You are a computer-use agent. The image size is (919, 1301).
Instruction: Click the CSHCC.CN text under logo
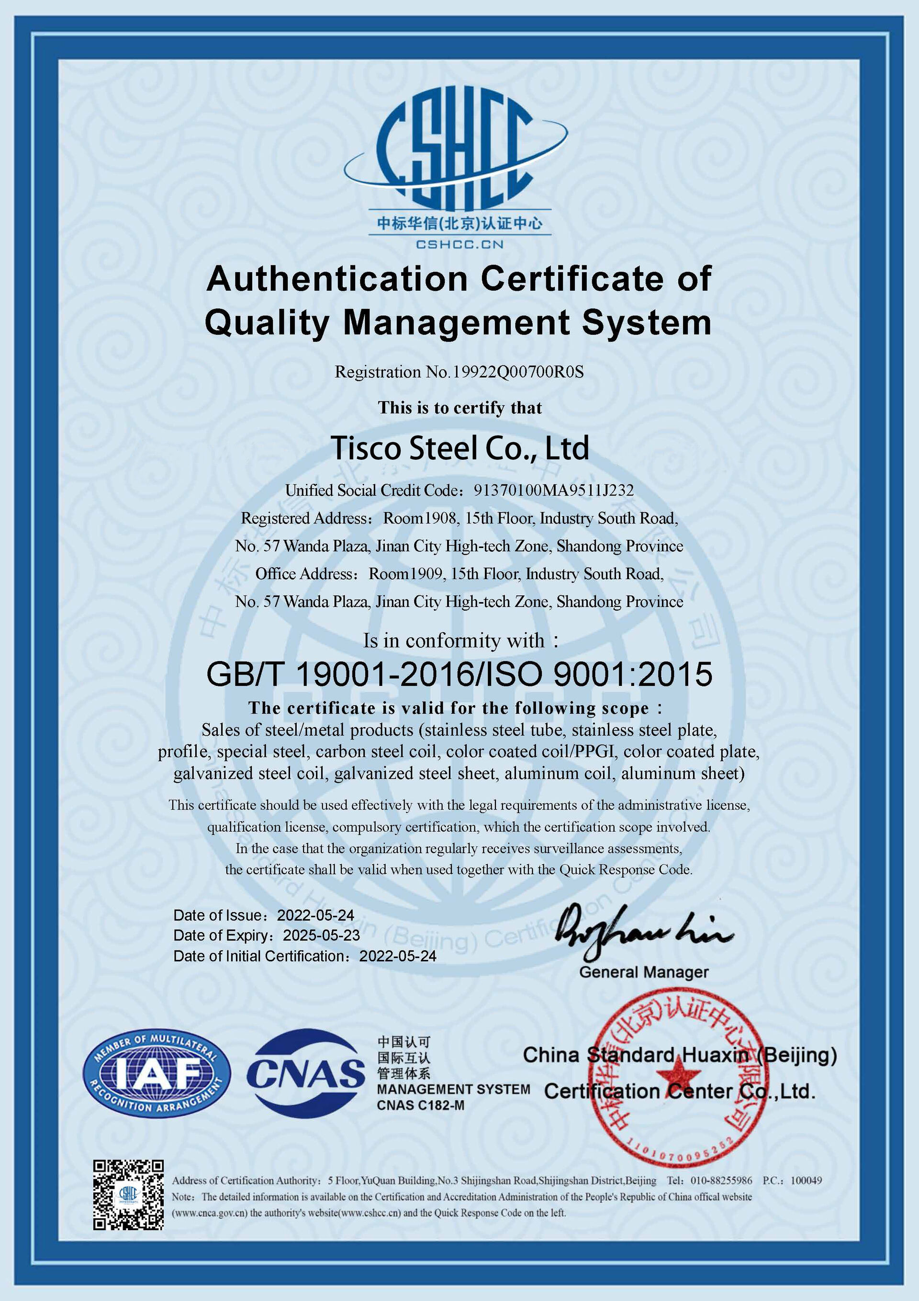coord(459,244)
